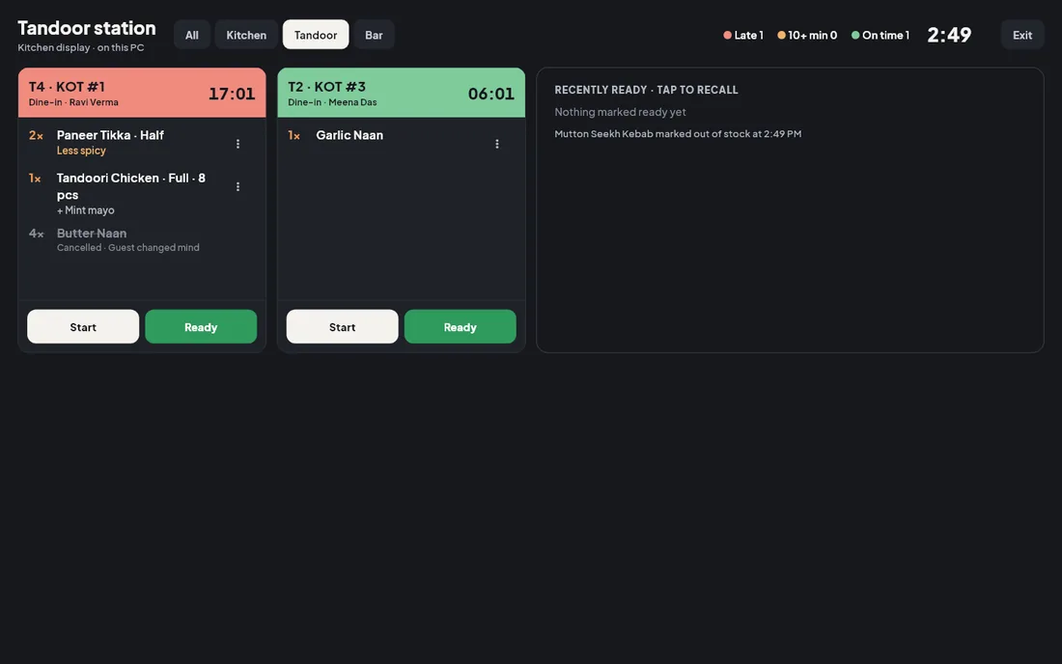Click the On time 1 status indicator

click(x=880, y=35)
